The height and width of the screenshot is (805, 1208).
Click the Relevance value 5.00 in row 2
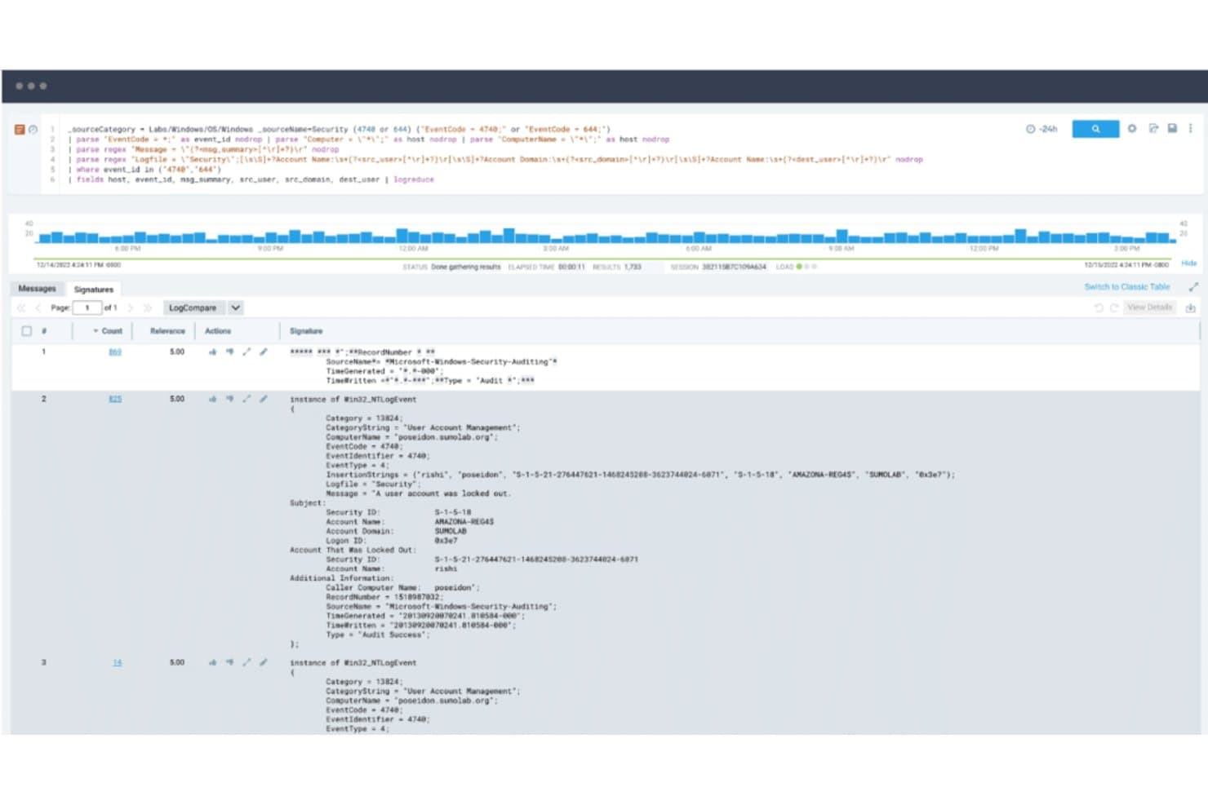pyautogui.click(x=177, y=400)
